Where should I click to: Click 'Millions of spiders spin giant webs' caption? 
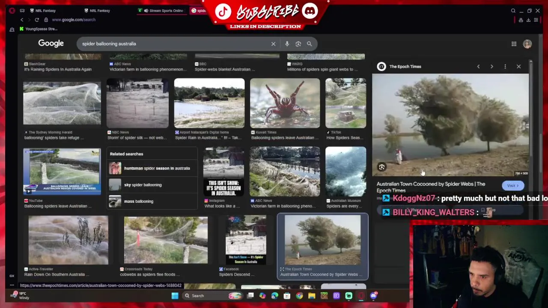tap(322, 69)
